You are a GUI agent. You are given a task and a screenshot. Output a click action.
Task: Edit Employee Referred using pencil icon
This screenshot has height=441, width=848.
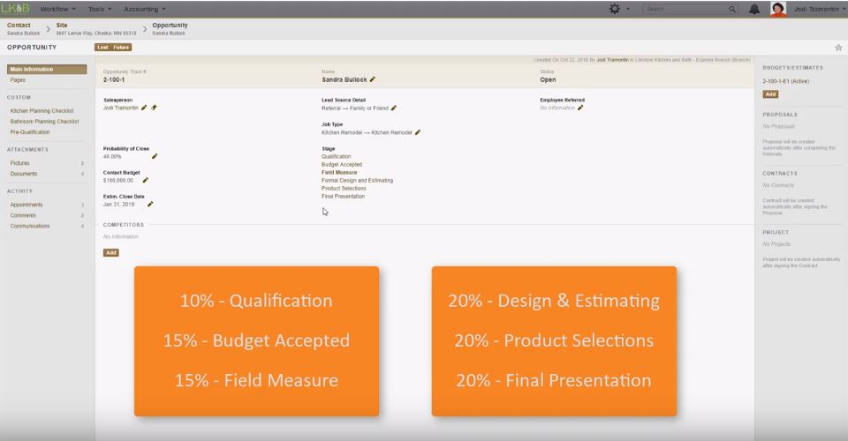(x=580, y=108)
